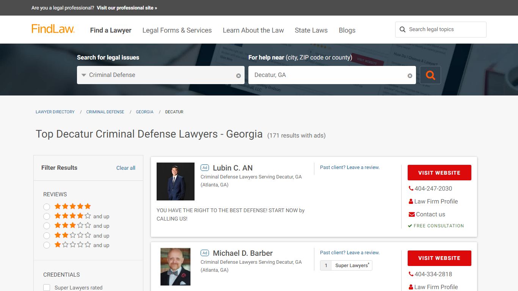Viewport: 518px width, 291px height.
Task: Click the Ad badge beside Michael D. Barber
Action: 205,253
